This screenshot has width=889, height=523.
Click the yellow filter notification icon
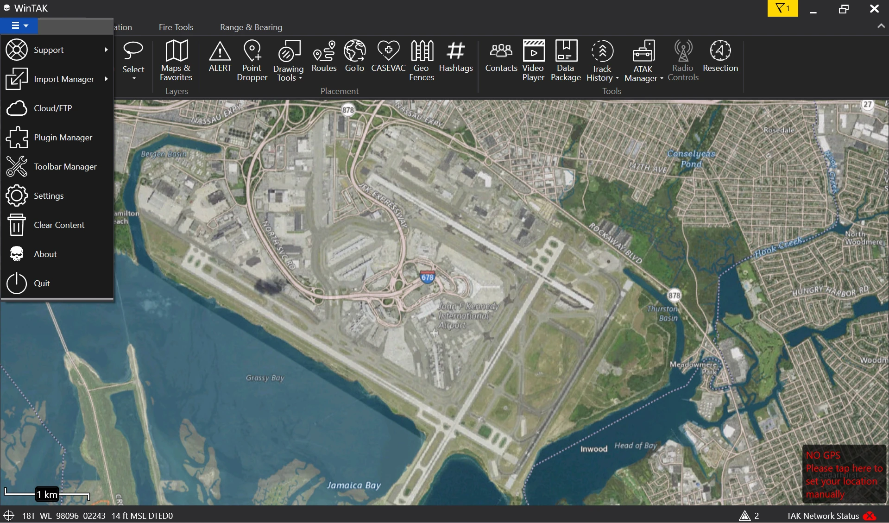coord(782,8)
